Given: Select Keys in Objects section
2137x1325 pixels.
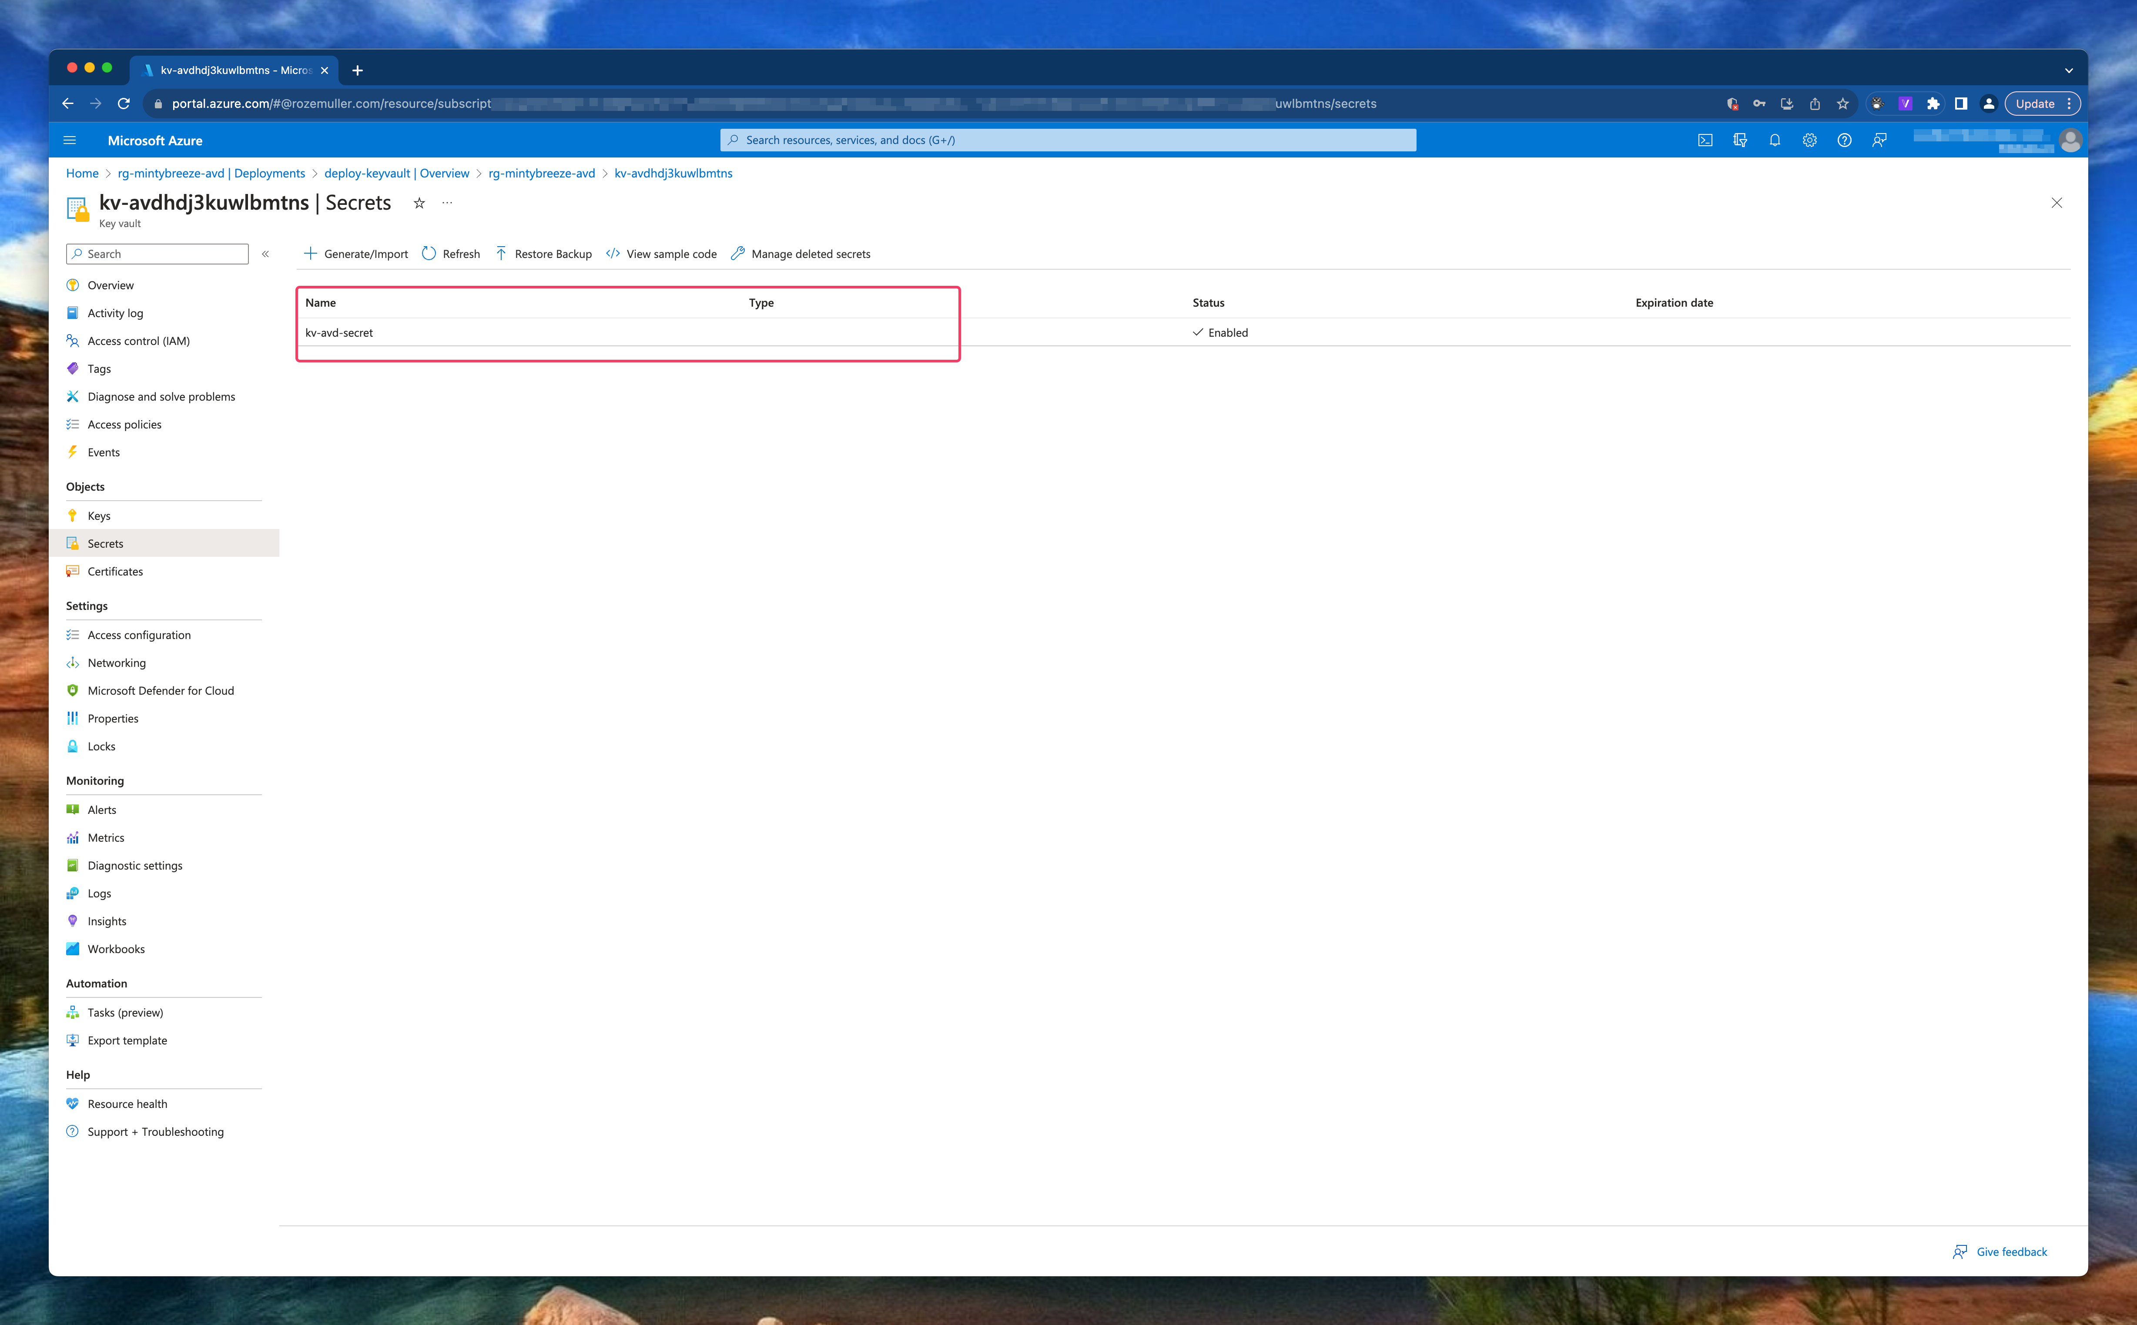Looking at the screenshot, I should point(99,516).
